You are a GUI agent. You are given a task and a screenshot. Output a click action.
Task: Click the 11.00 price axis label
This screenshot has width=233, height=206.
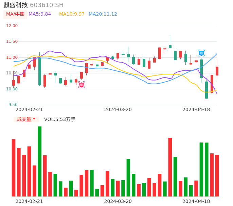(12, 57)
